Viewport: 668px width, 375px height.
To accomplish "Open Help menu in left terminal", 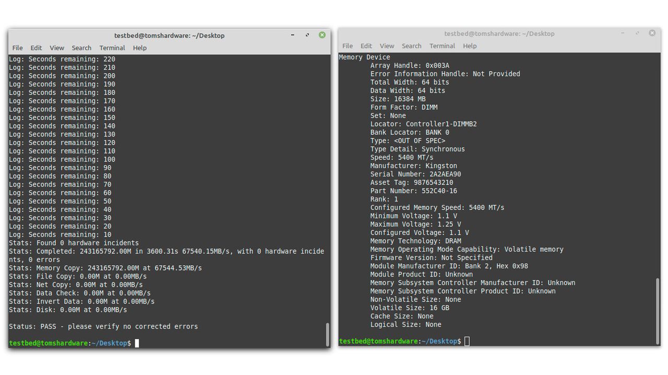I will (x=140, y=48).
